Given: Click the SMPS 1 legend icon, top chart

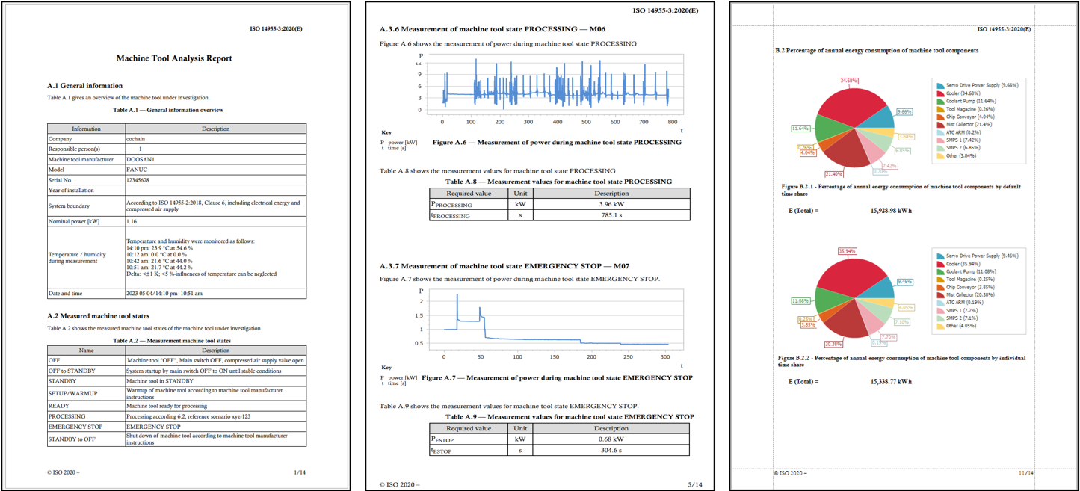Looking at the screenshot, I should click(940, 140).
